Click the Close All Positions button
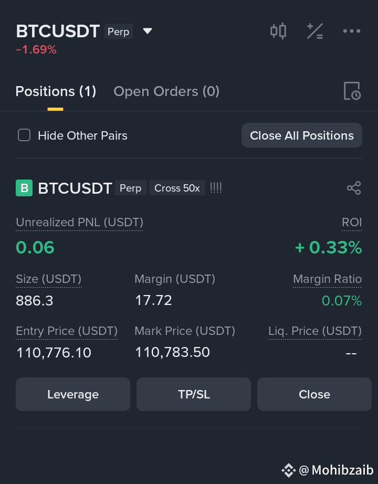 (302, 135)
